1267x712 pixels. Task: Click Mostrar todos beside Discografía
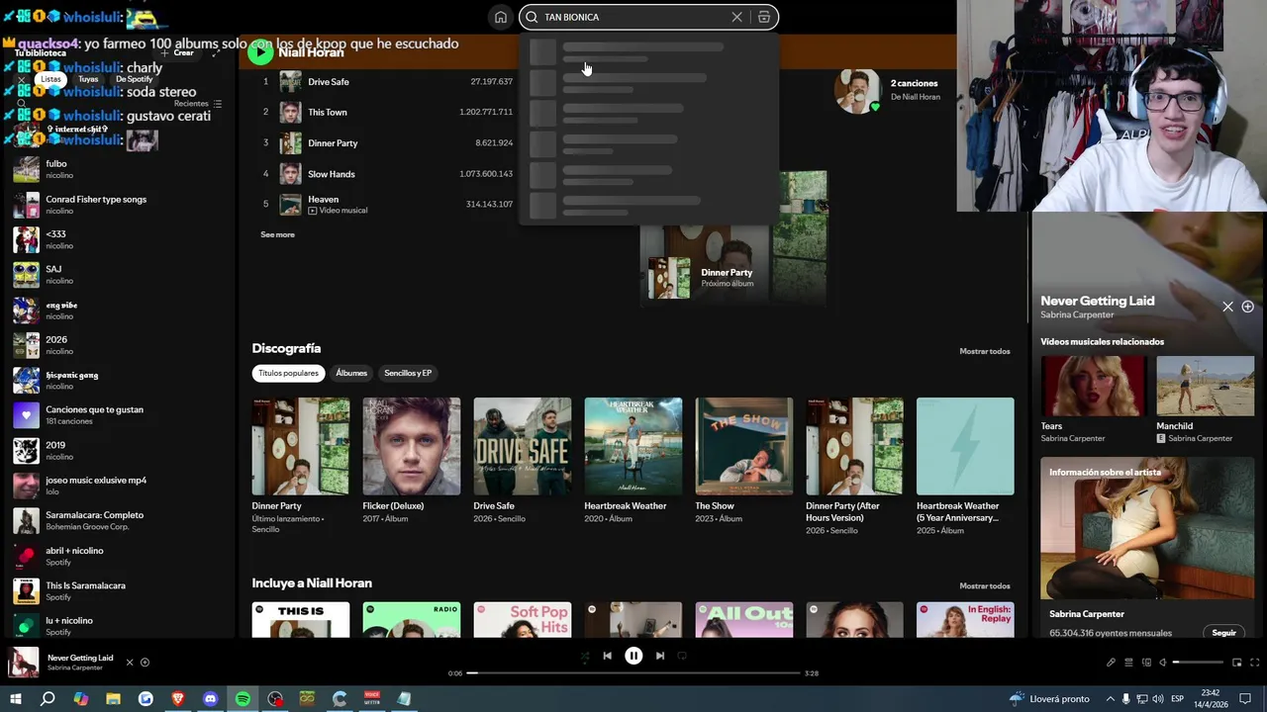(985, 351)
